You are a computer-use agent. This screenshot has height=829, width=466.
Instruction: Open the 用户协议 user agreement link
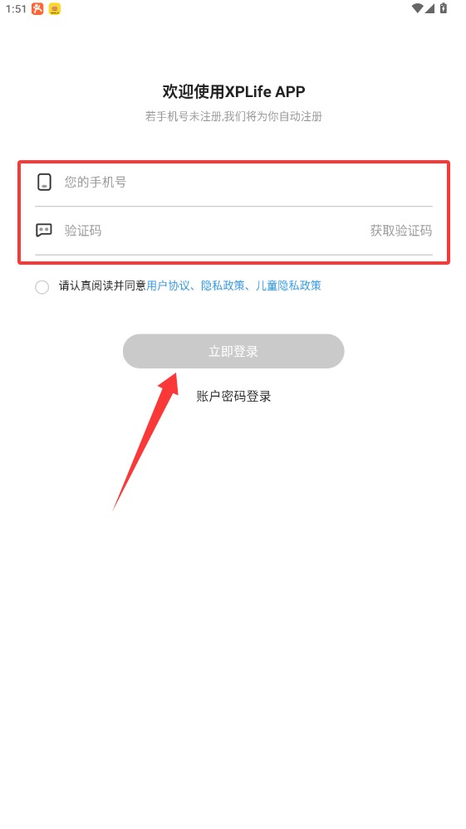pos(168,285)
